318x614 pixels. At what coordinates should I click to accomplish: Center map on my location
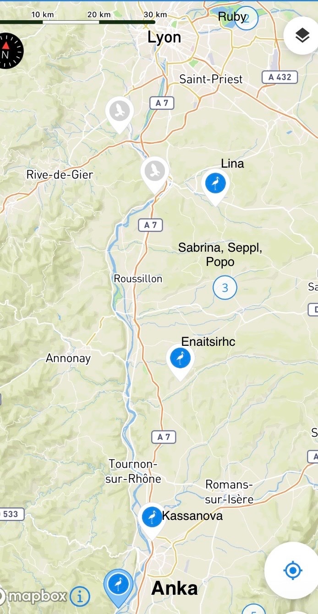coord(292,570)
